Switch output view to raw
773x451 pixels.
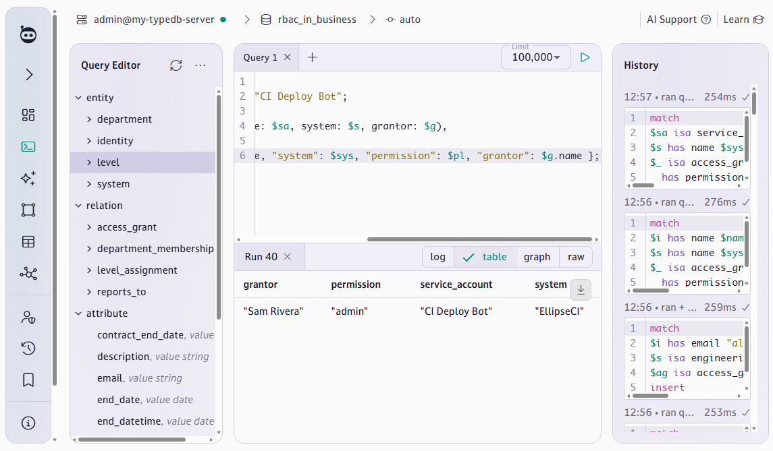tap(575, 257)
